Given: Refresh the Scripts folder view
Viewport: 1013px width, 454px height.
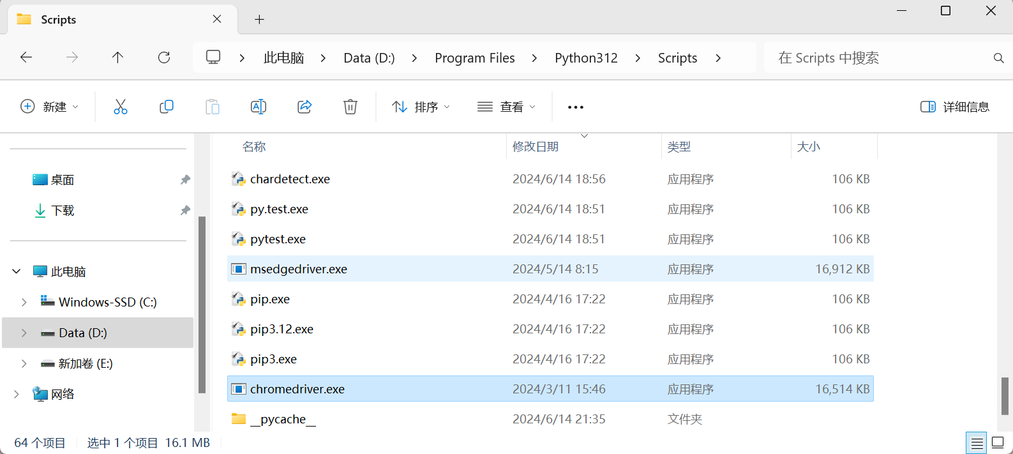Looking at the screenshot, I should [164, 57].
